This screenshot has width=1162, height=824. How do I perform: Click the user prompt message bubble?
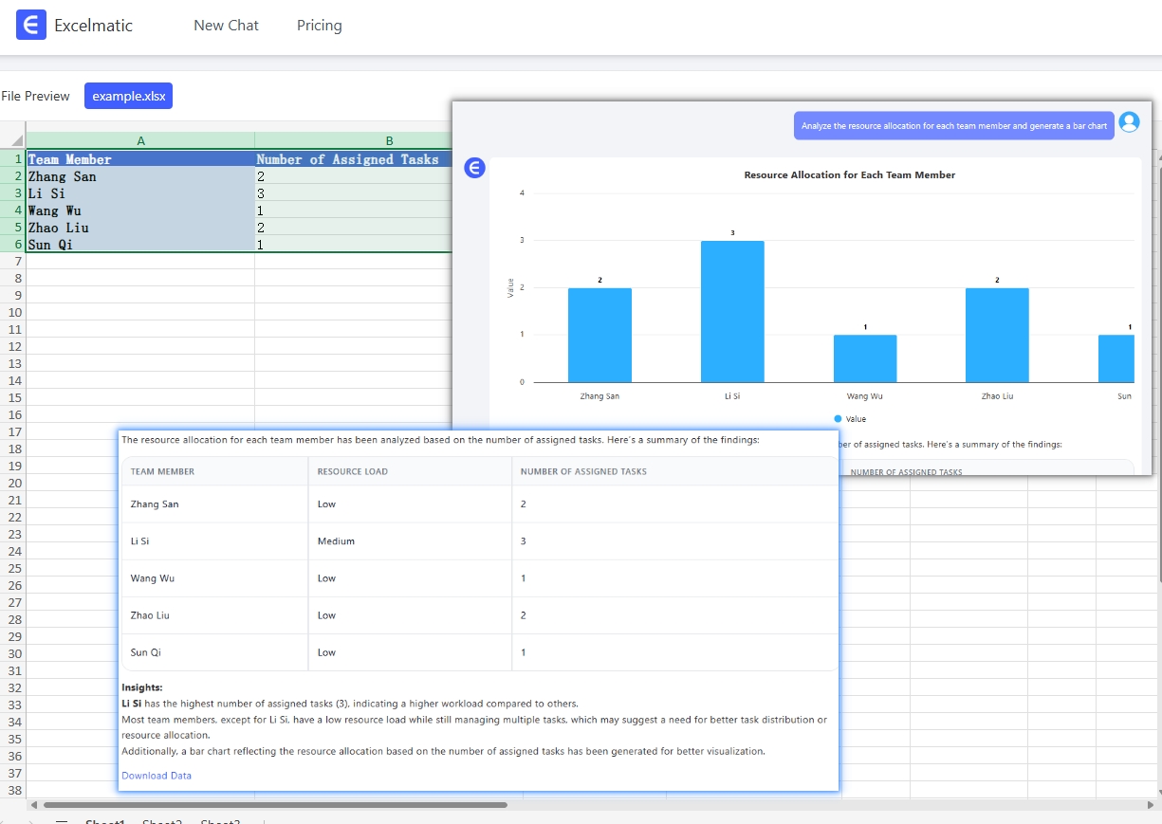pos(953,125)
